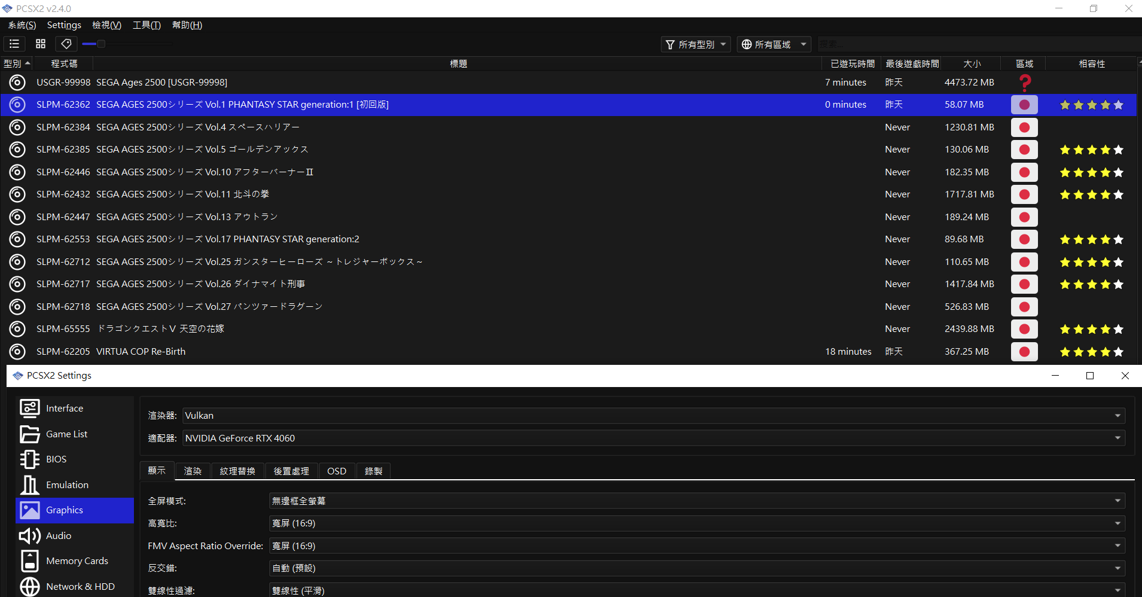
Task: Click the cover size slider handle
Action: point(101,44)
